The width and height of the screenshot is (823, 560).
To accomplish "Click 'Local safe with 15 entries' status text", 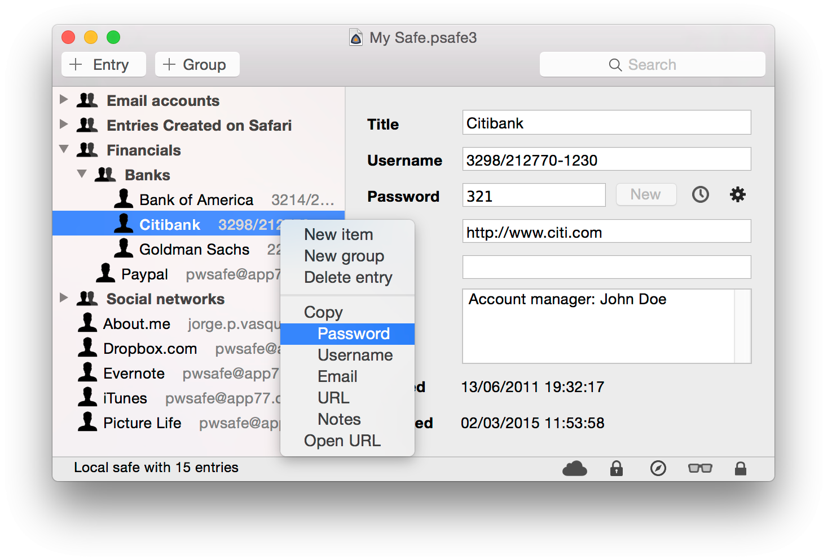I will (x=156, y=467).
